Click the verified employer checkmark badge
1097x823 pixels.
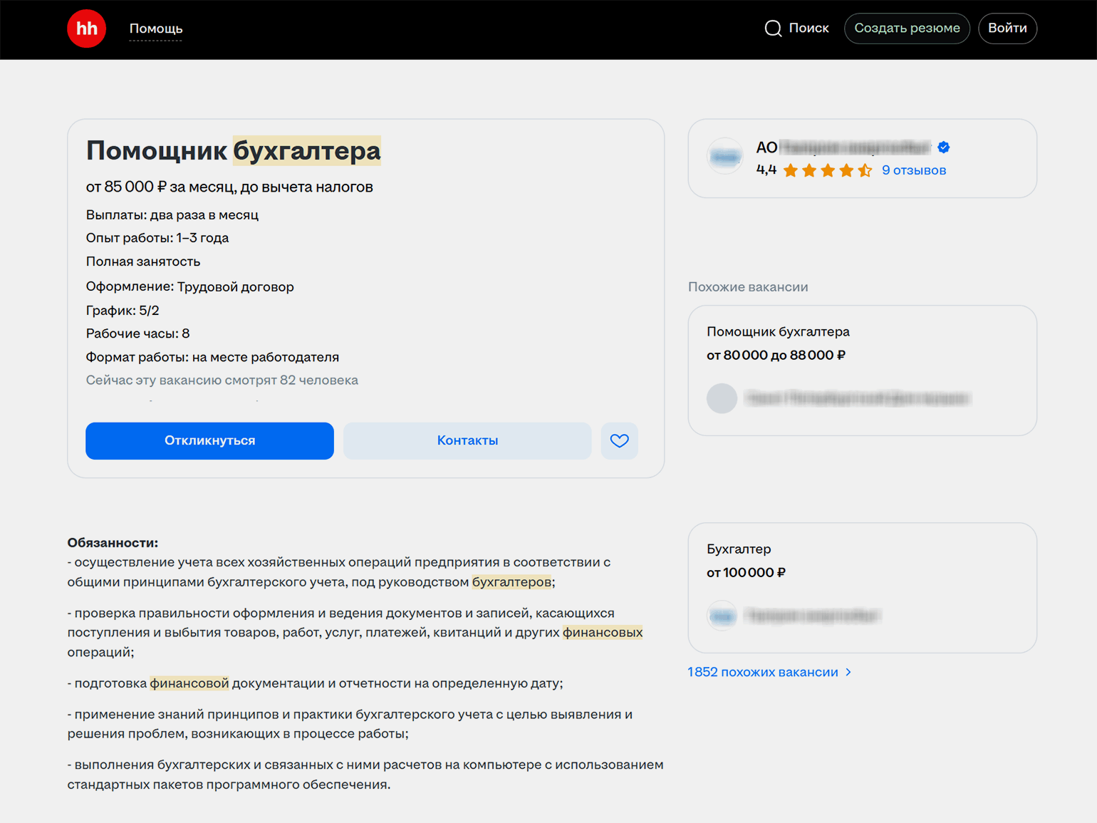[x=944, y=147]
